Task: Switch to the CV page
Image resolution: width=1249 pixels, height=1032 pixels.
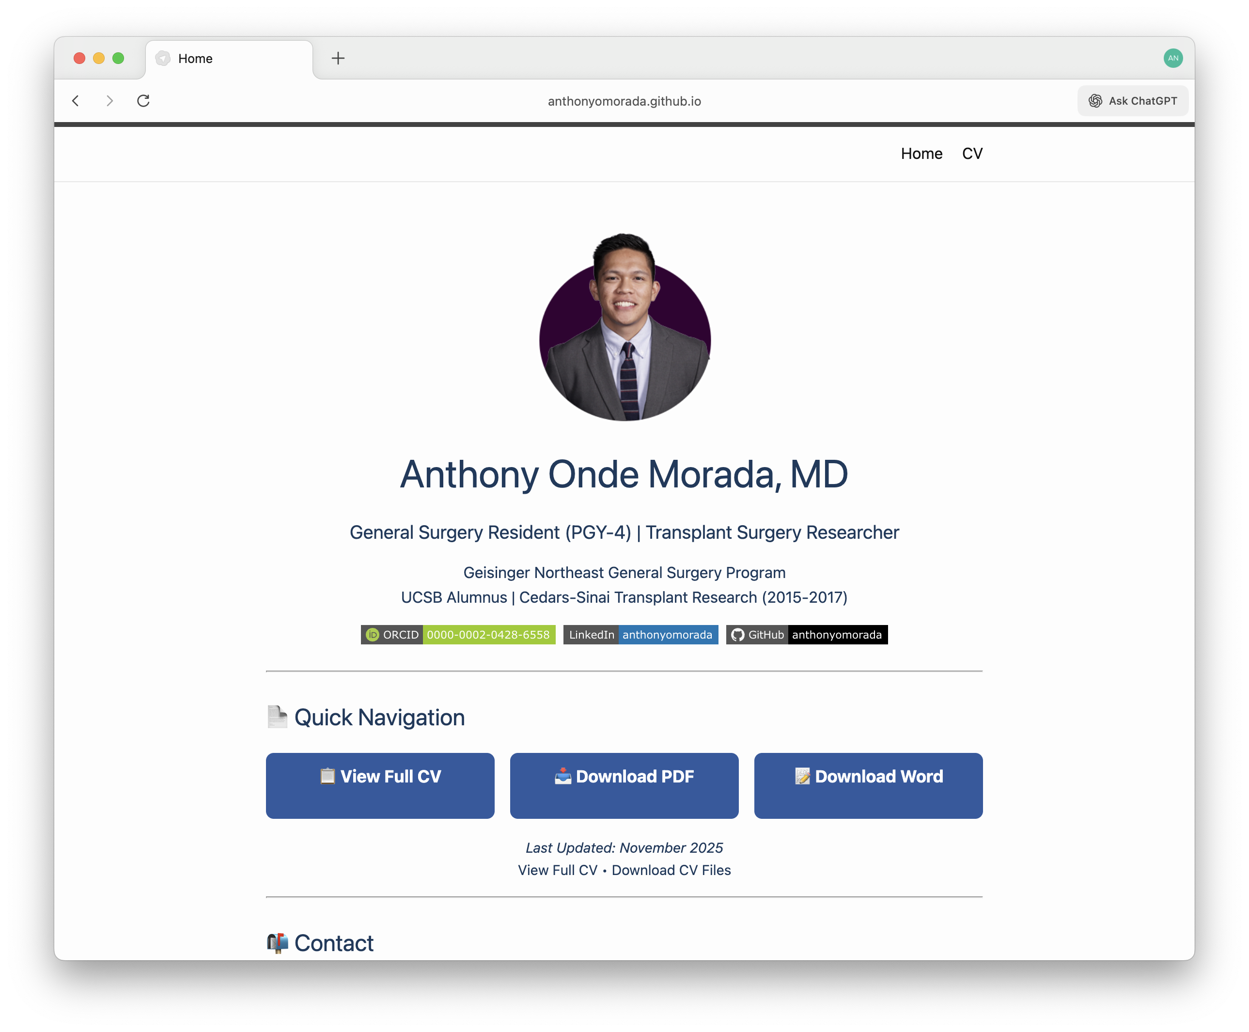Action: click(x=972, y=154)
